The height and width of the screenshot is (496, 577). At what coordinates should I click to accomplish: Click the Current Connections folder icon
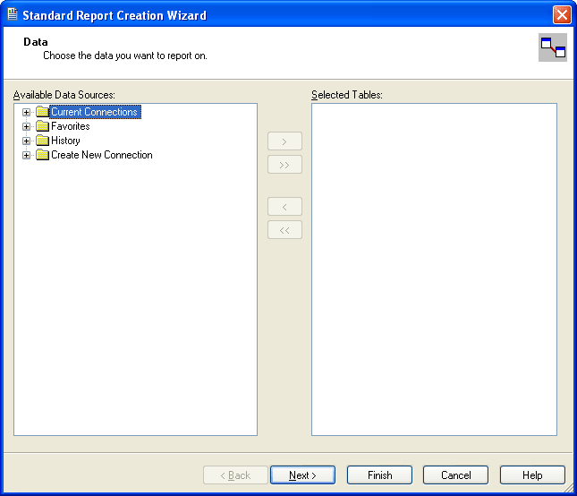(x=42, y=112)
